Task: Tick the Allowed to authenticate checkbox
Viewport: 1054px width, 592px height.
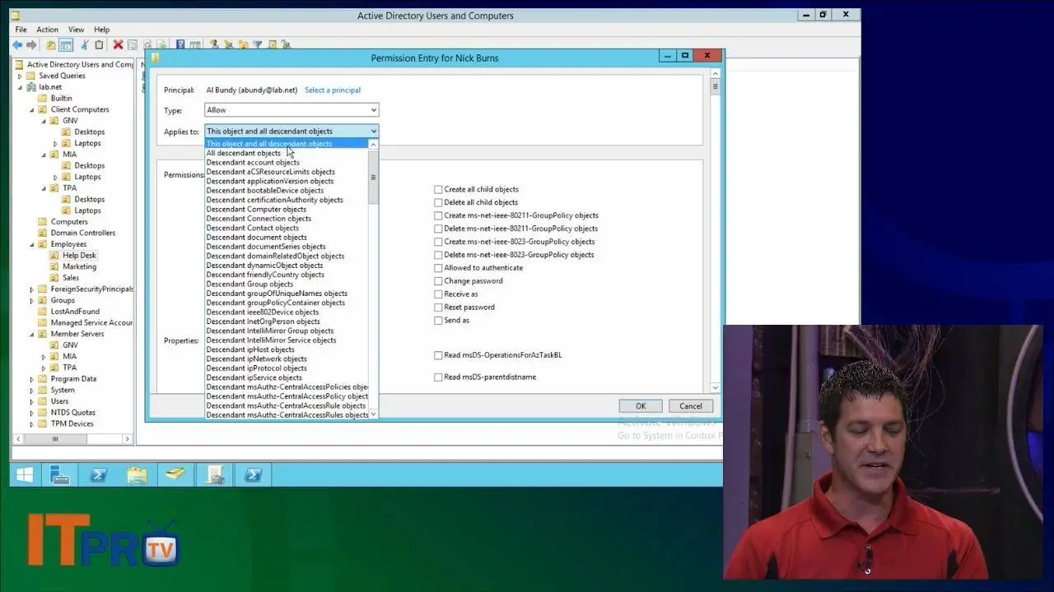Action: 438,268
